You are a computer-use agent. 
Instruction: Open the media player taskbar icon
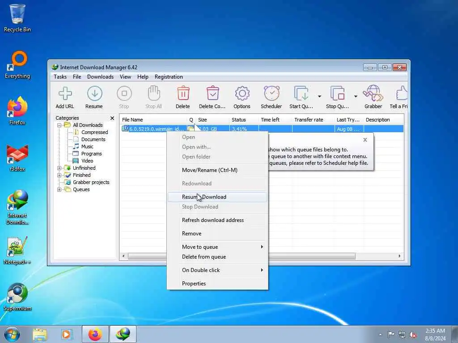pos(67,334)
